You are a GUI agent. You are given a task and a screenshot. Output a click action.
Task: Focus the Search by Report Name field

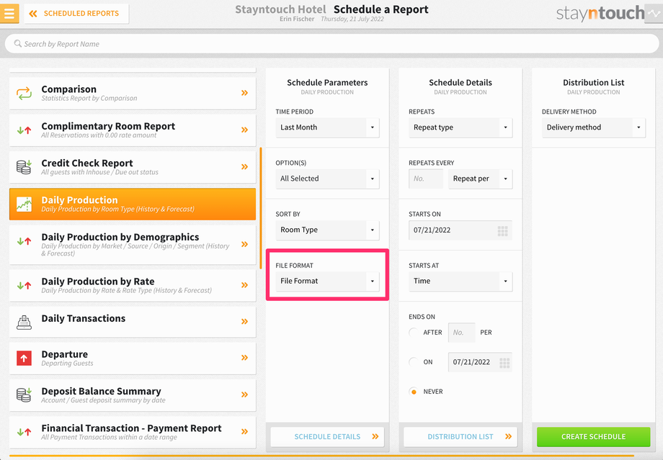click(331, 44)
